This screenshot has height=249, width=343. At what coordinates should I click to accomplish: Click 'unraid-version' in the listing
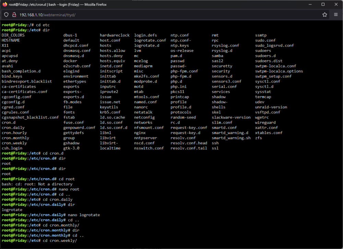coord(271,107)
